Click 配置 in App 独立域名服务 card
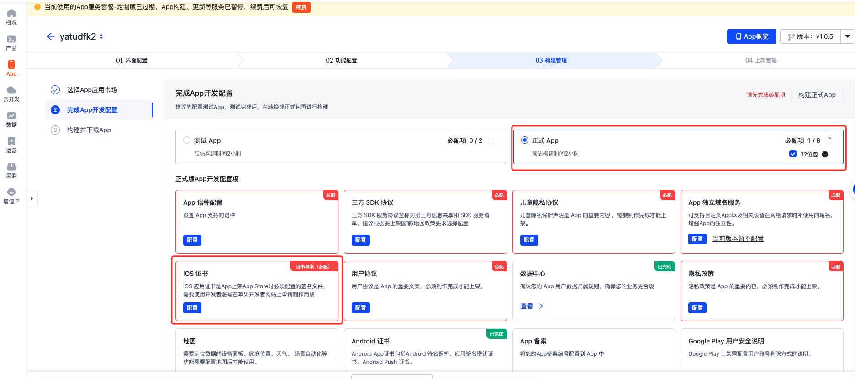 coord(697,239)
